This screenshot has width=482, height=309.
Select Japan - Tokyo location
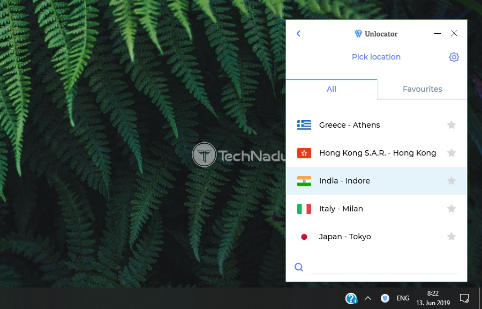[x=376, y=237]
